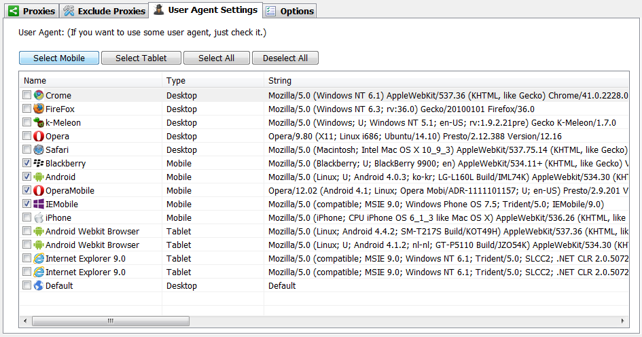Click the Select All button
Viewport: 642px width, 337px height.
pyautogui.click(x=216, y=58)
